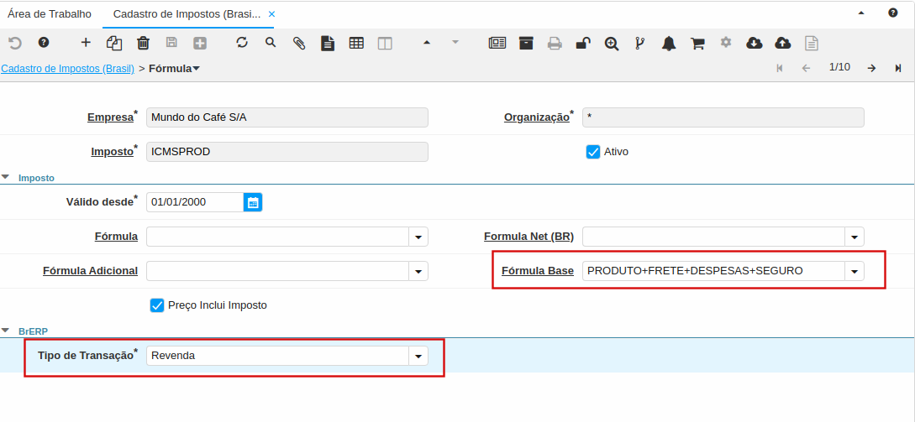Click the Print printer icon
915x422 pixels.
pos(555,43)
